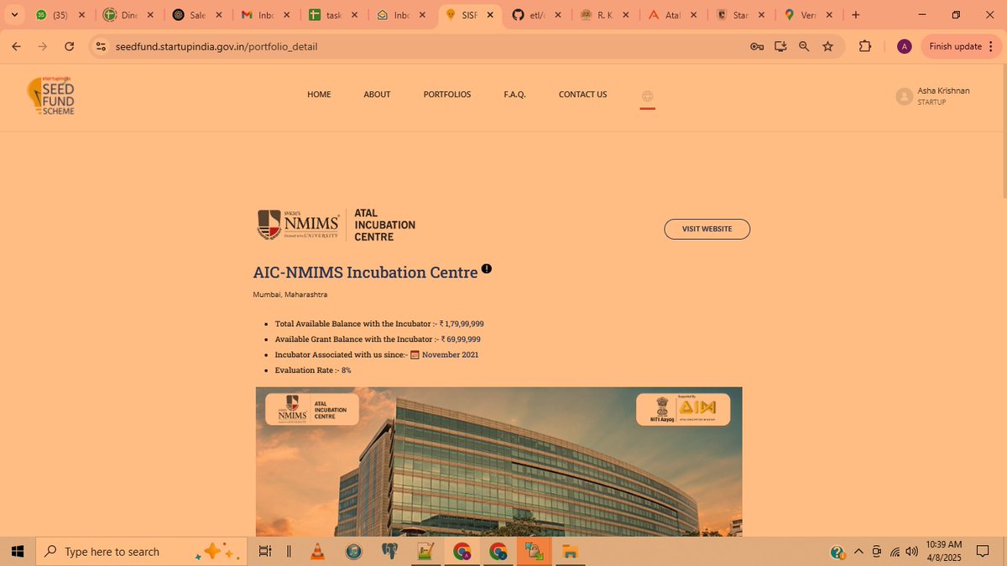Bookmark this page with the star icon
The image size is (1007, 566).
828,47
